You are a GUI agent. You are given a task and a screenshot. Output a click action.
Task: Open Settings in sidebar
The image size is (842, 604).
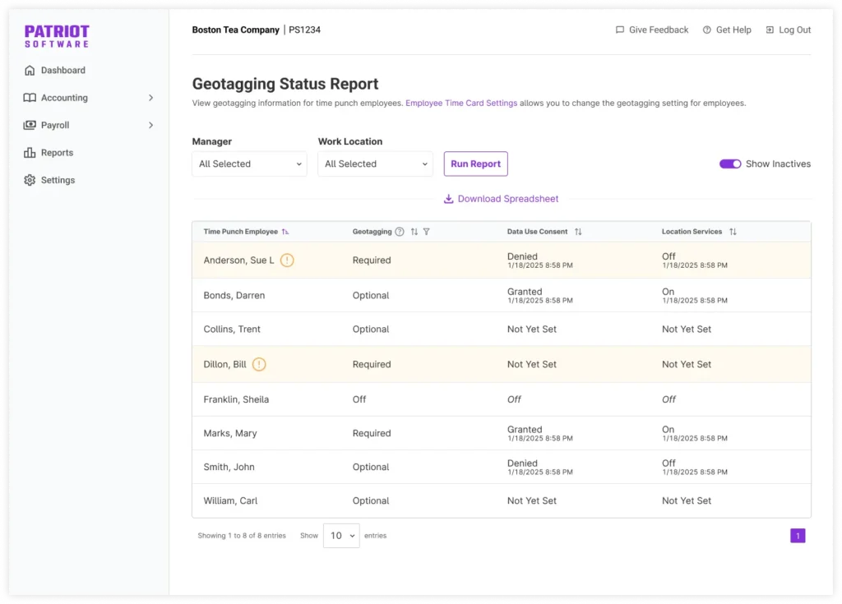tap(58, 180)
